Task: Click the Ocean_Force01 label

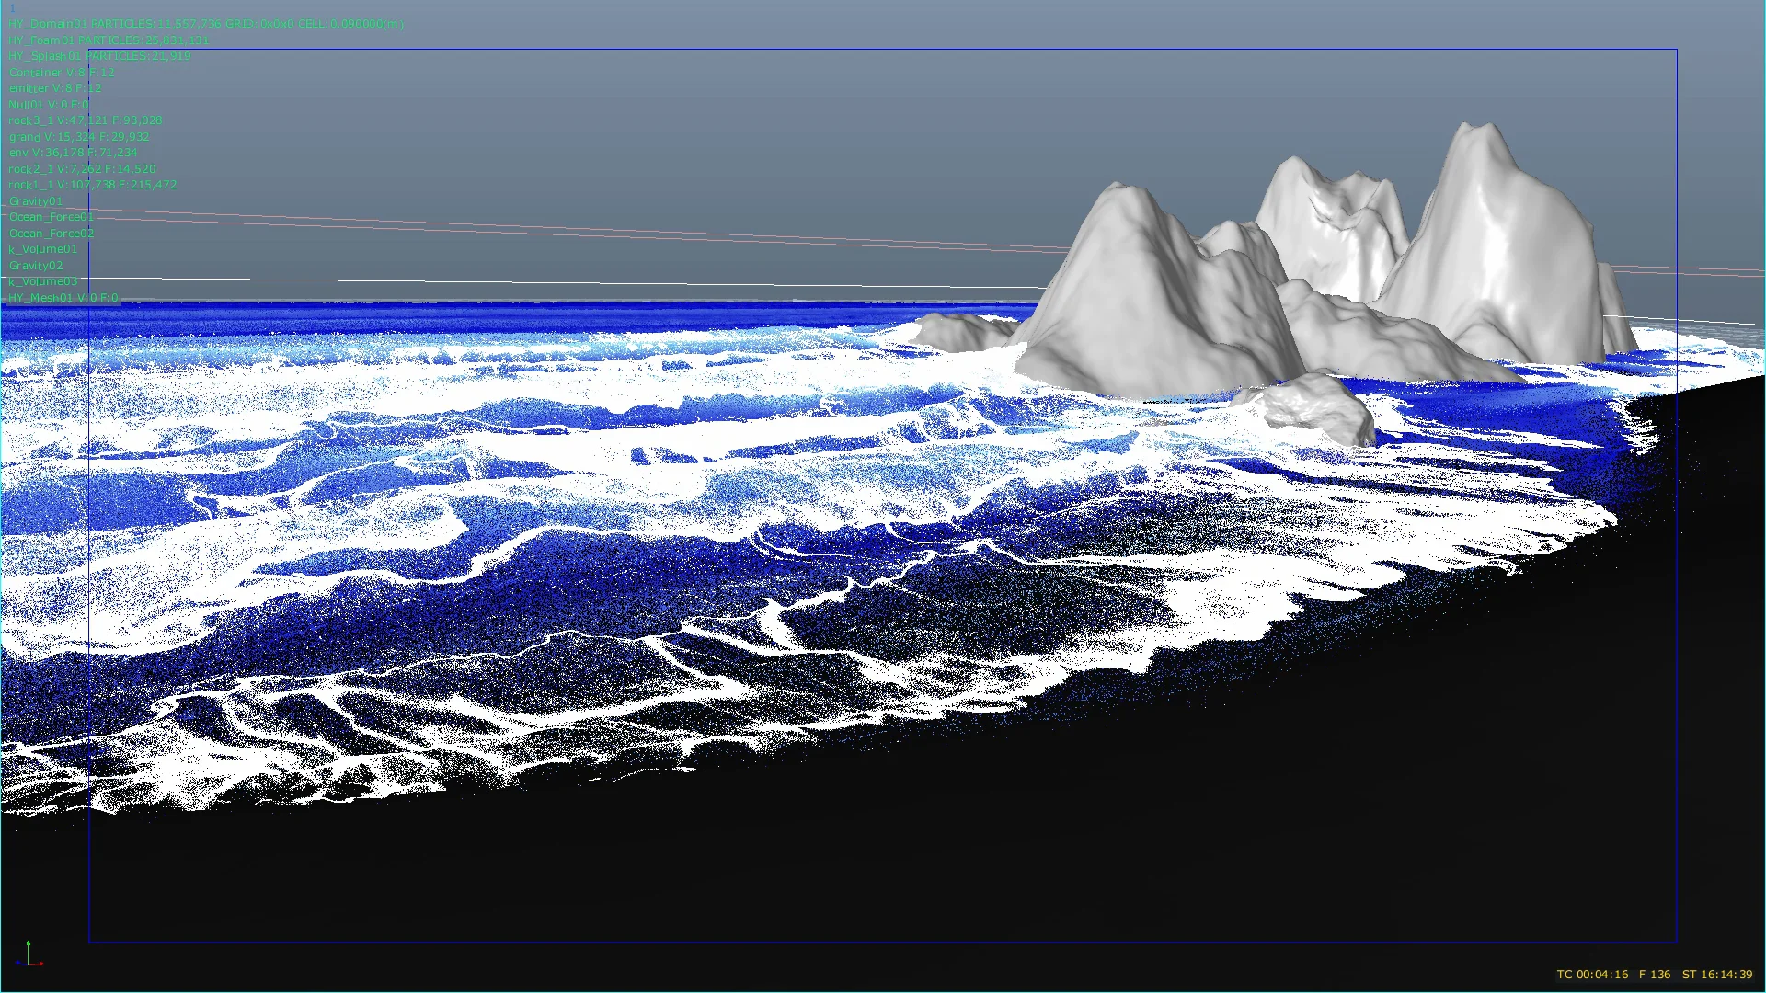Action: point(52,217)
